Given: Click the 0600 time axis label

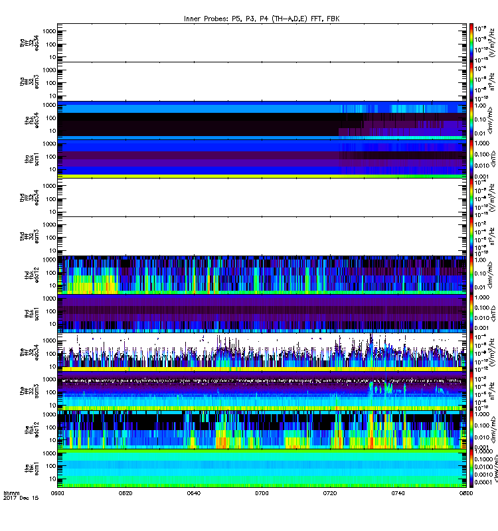Looking at the screenshot, I should [x=57, y=493].
